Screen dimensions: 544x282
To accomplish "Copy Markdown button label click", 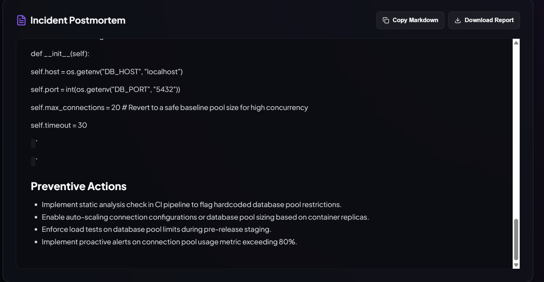I will [415, 20].
